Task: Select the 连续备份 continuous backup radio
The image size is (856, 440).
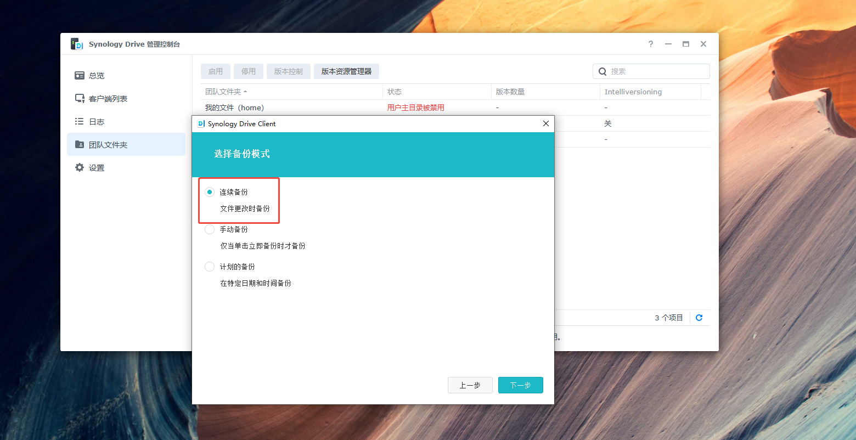Action: [210, 192]
